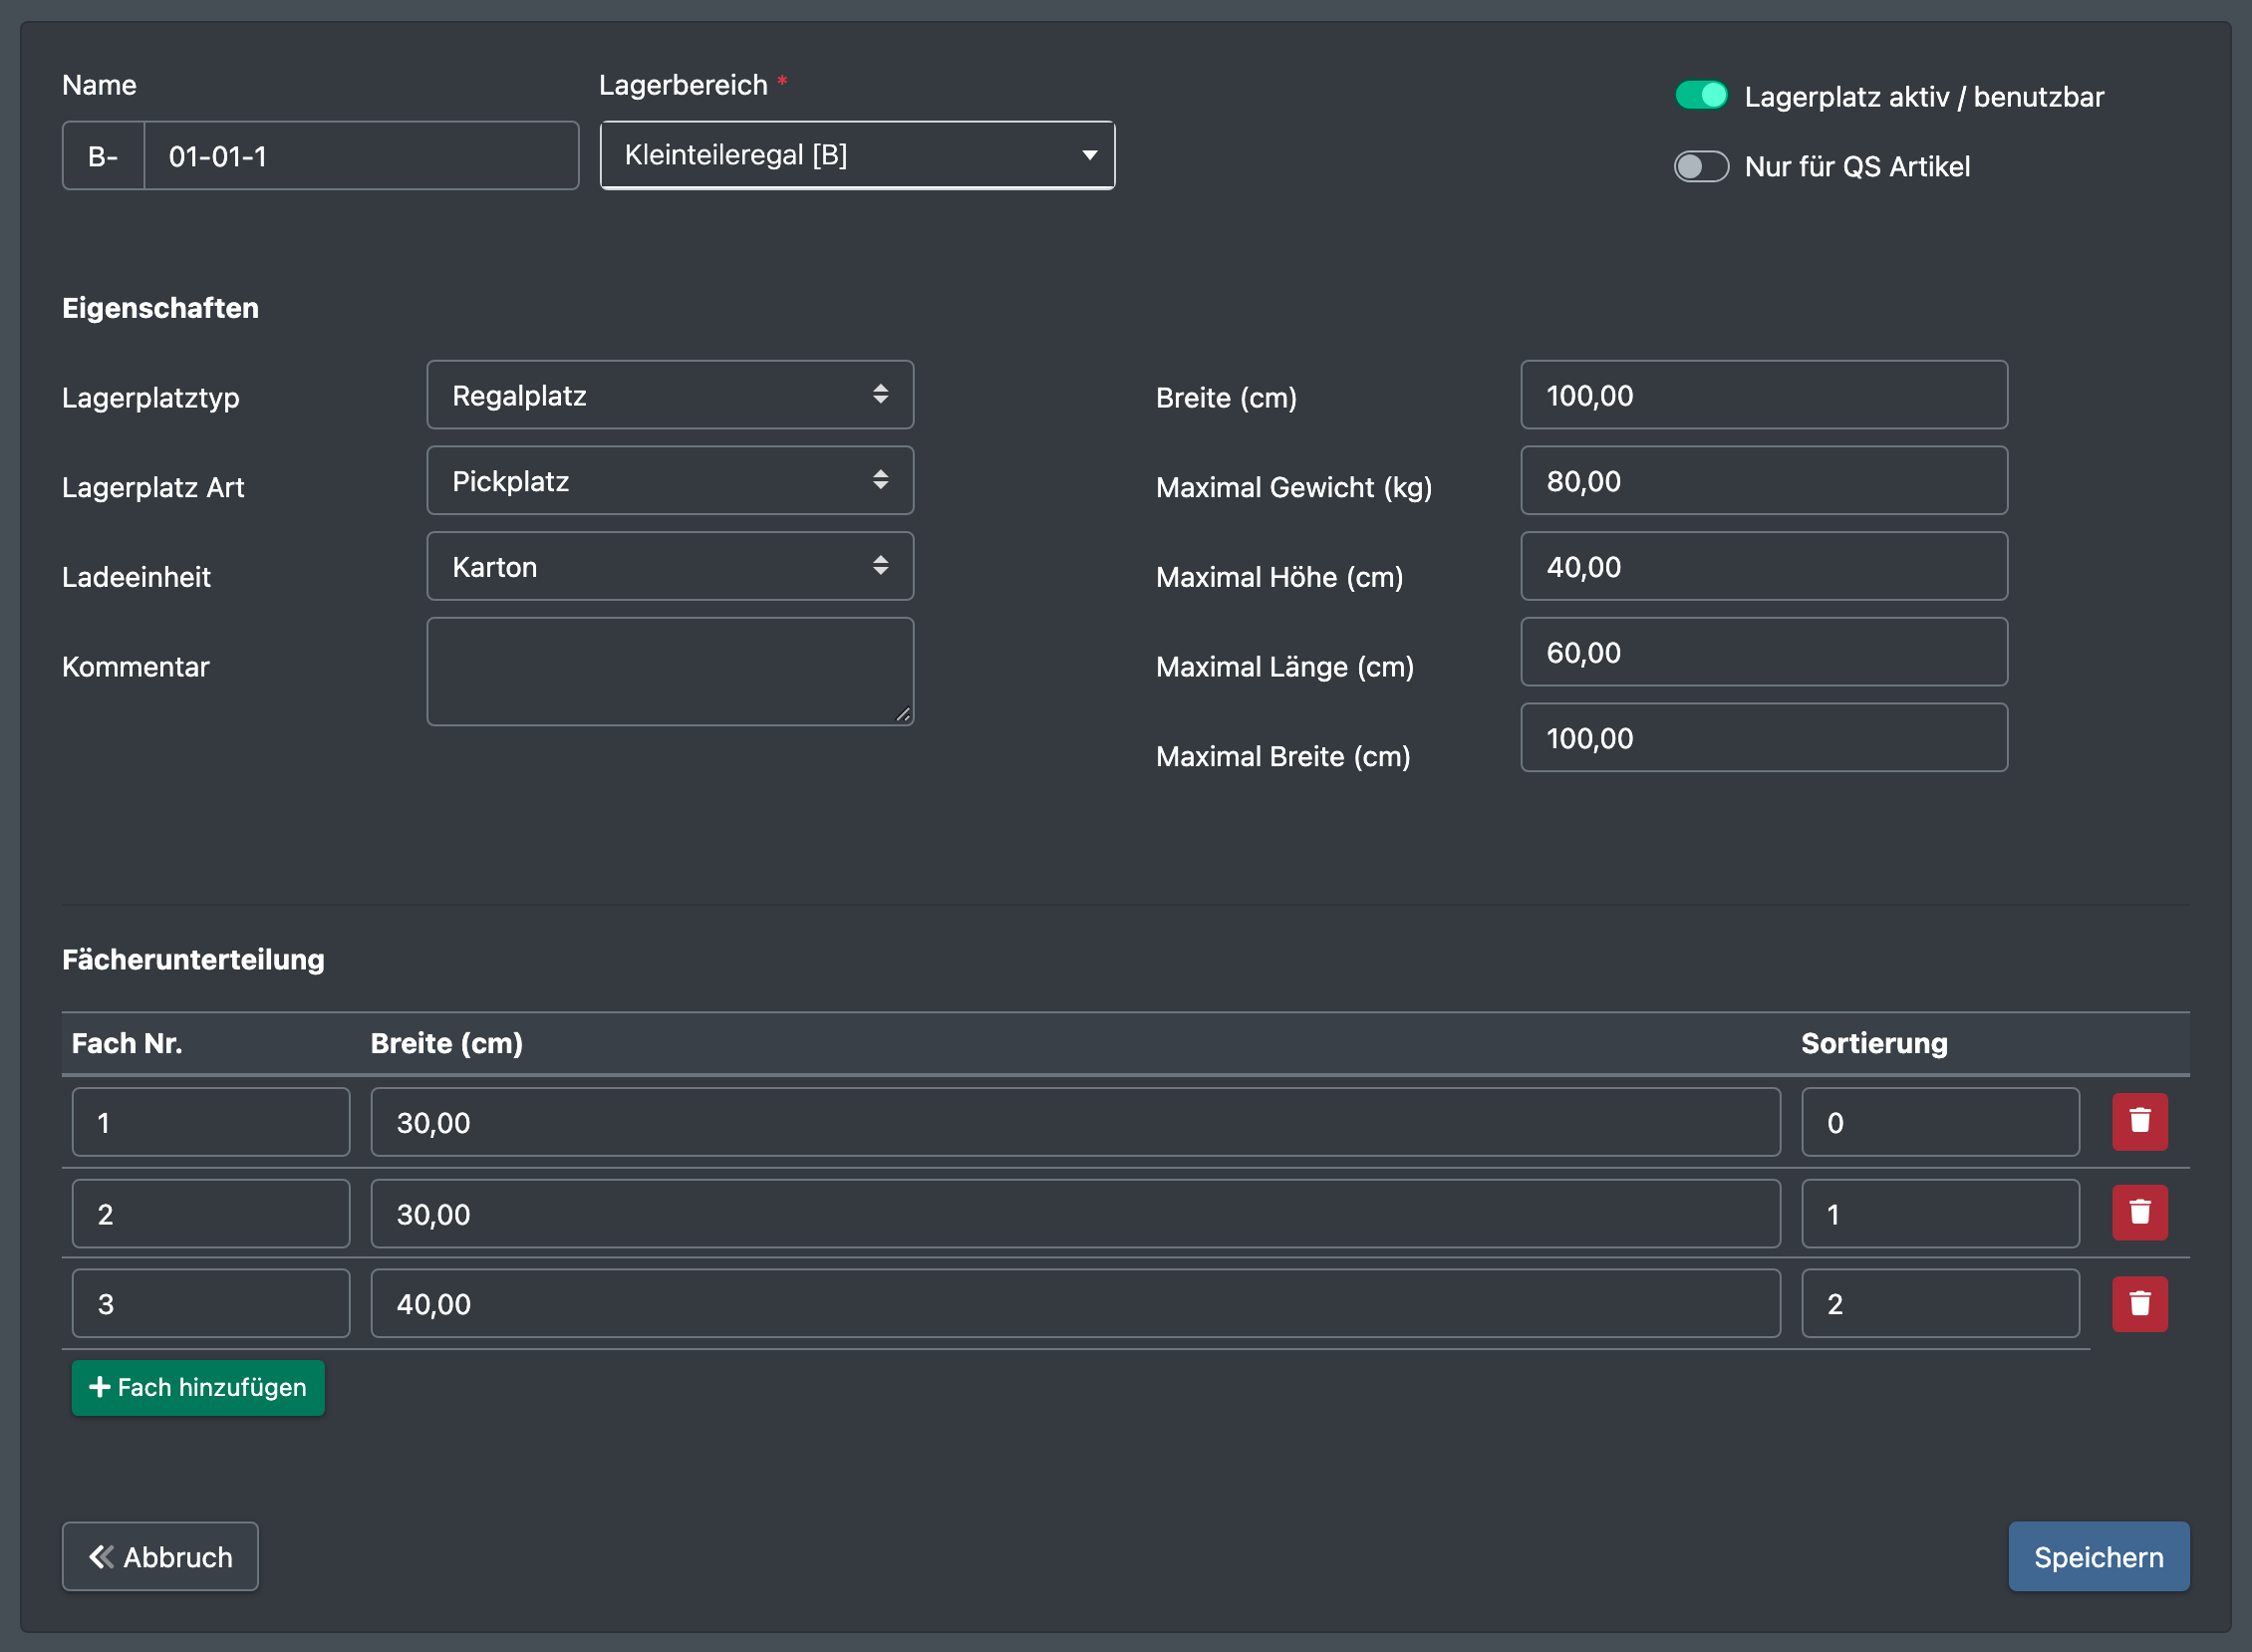Toggle Lagerplatz aktiv / benutzbar switch
Screen dimensions: 2252x1652
[1701, 96]
